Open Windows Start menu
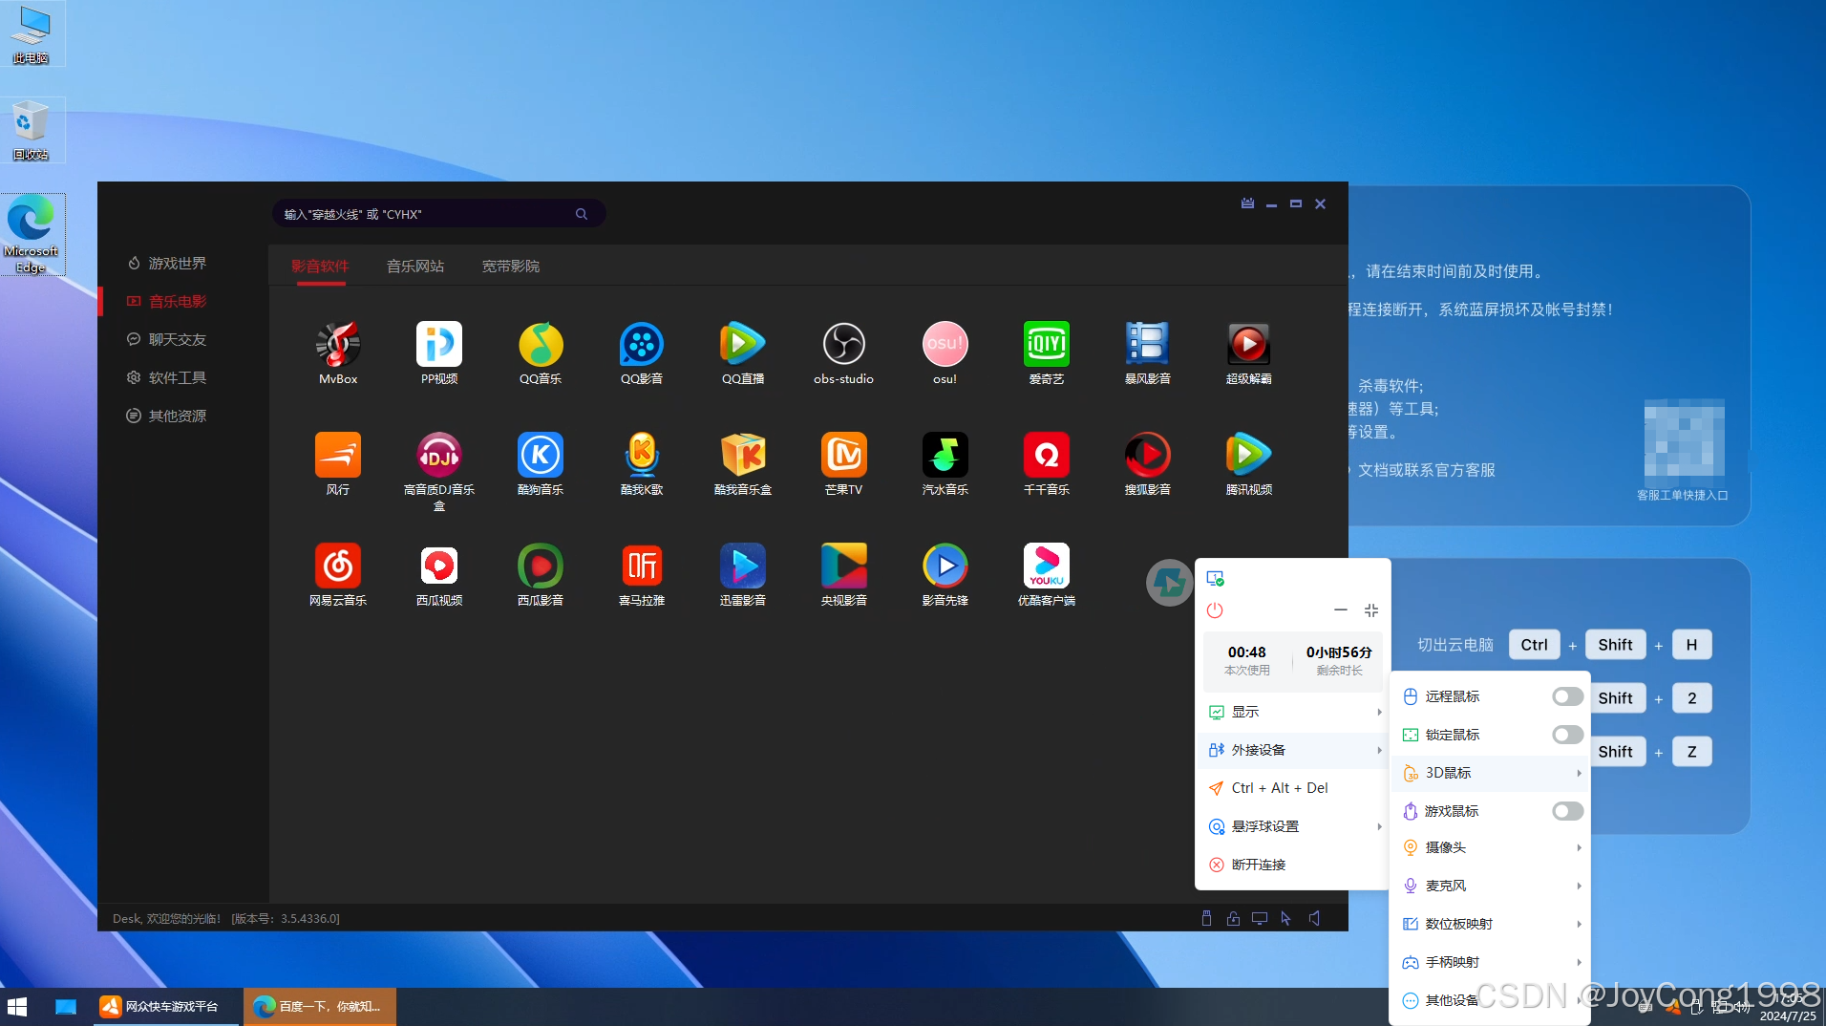The height and width of the screenshot is (1026, 1826). (17, 1007)
